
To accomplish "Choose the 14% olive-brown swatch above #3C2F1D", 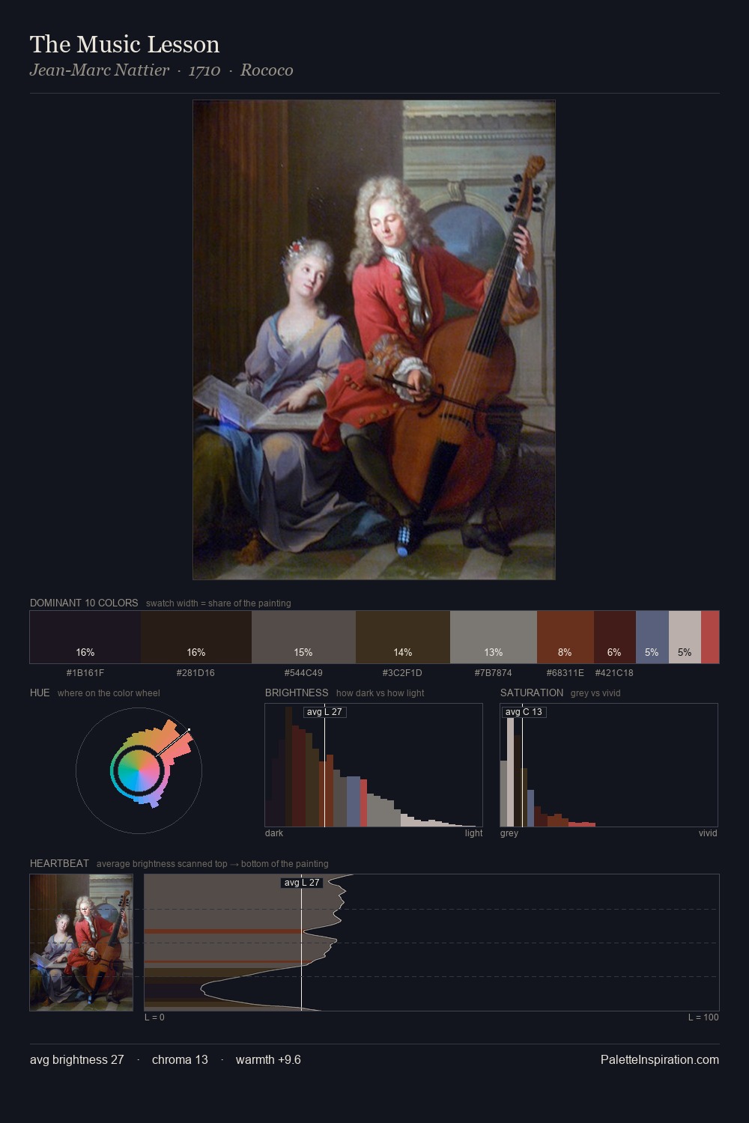I will [403, 637].
